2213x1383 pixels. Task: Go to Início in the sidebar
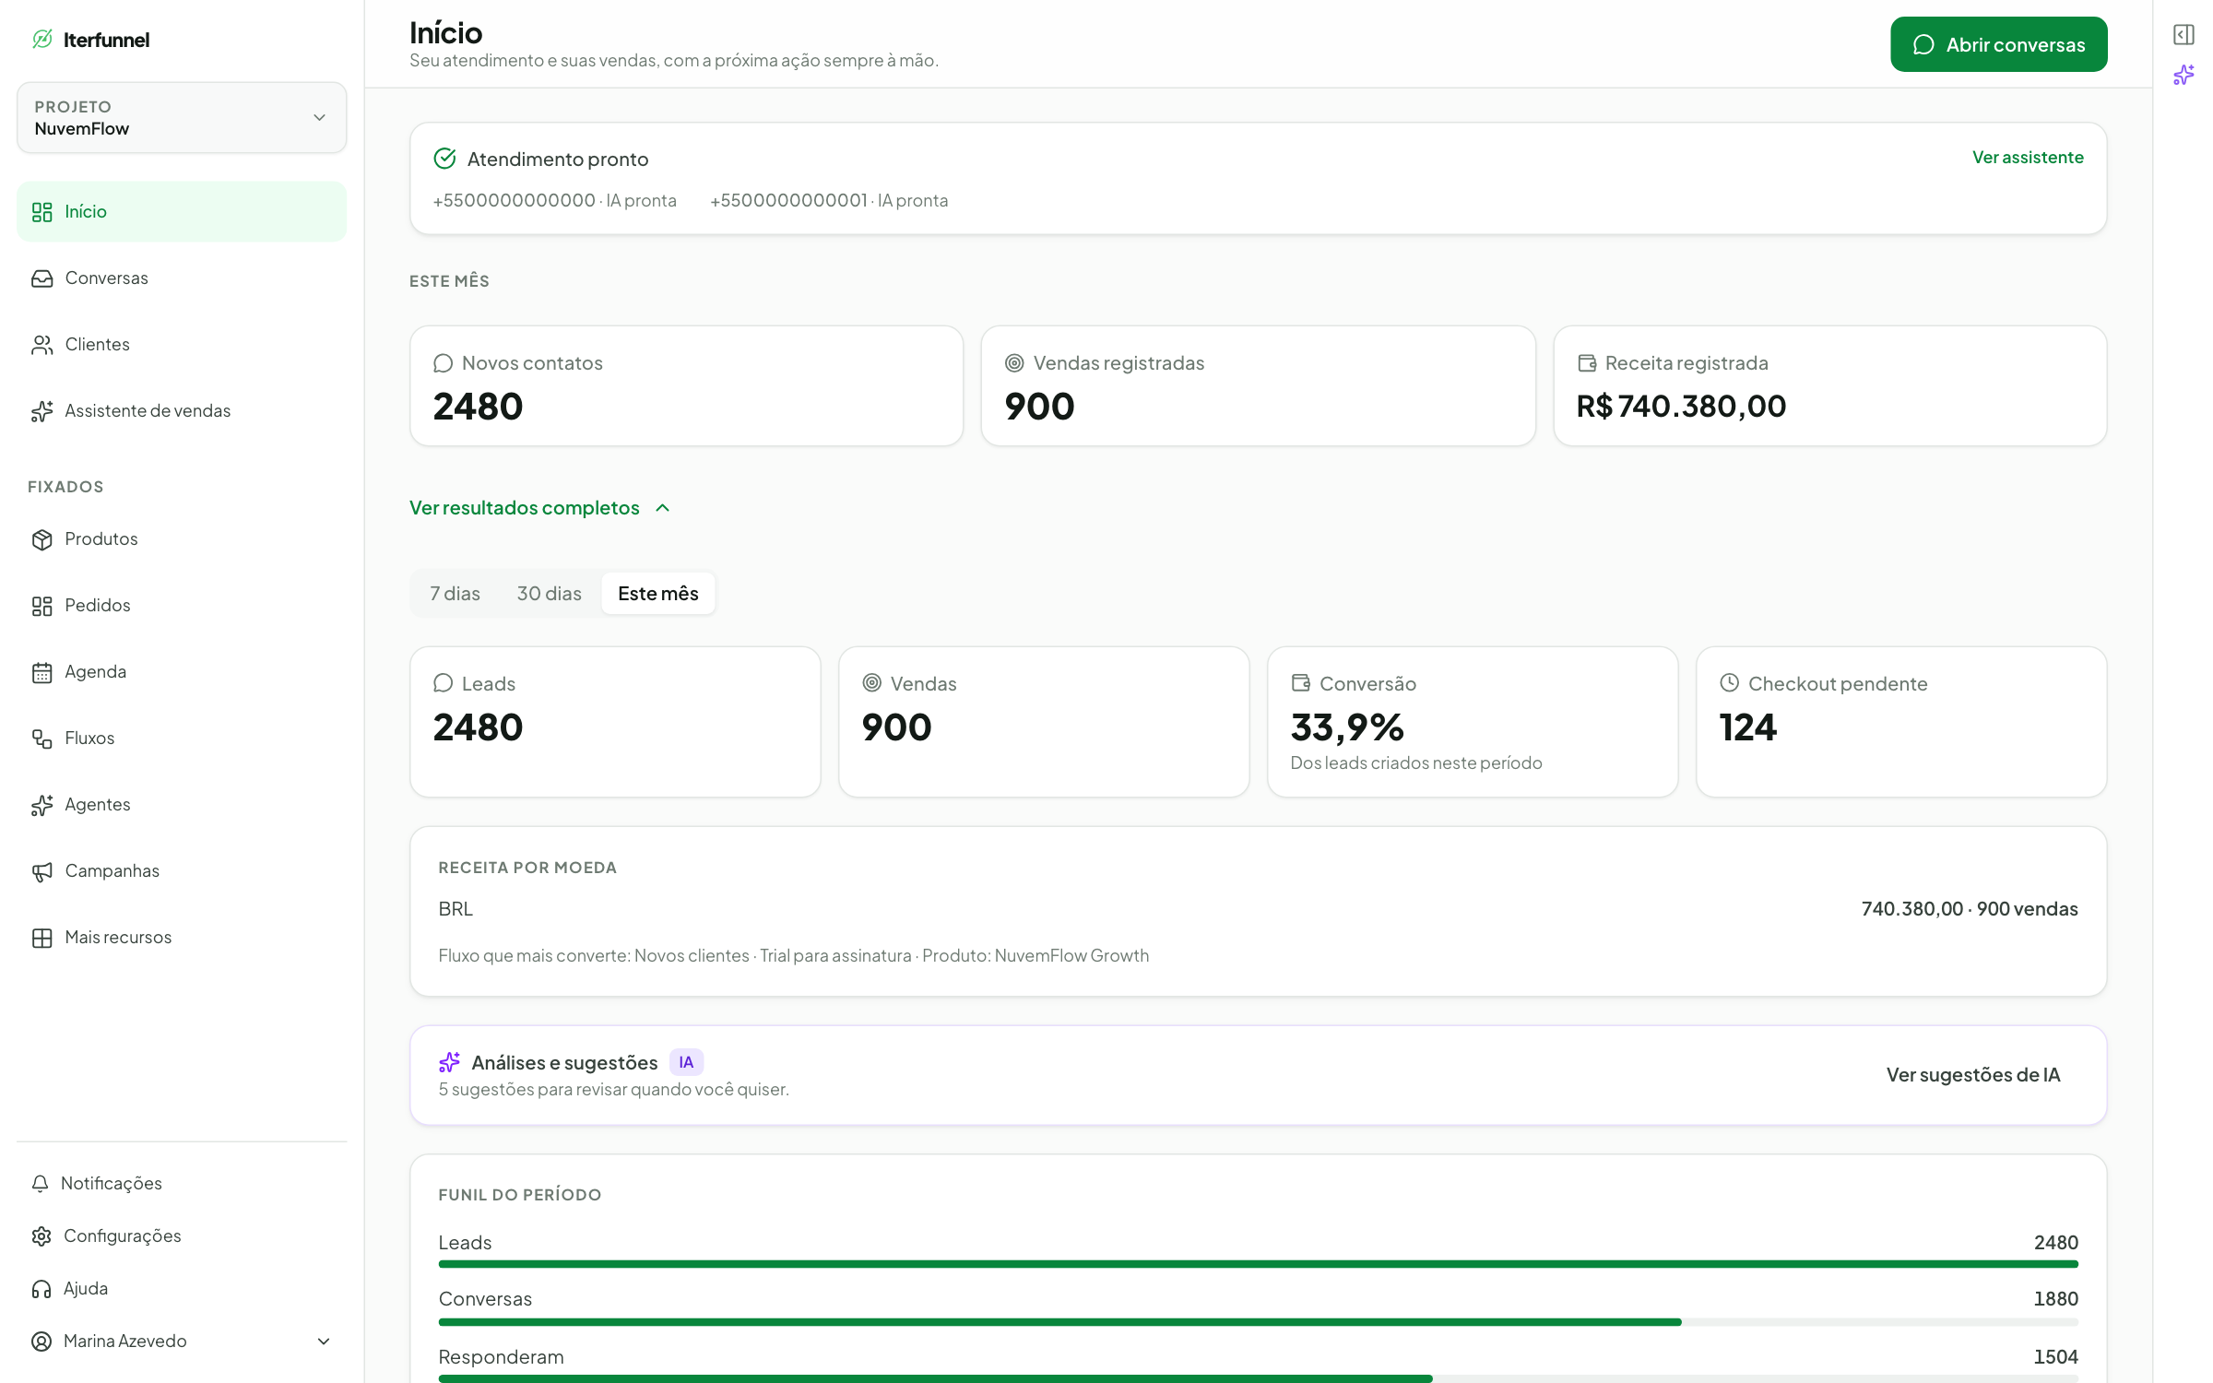pos(182,211)
